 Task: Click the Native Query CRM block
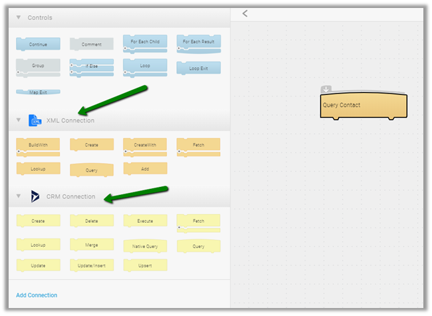(145, 246)
